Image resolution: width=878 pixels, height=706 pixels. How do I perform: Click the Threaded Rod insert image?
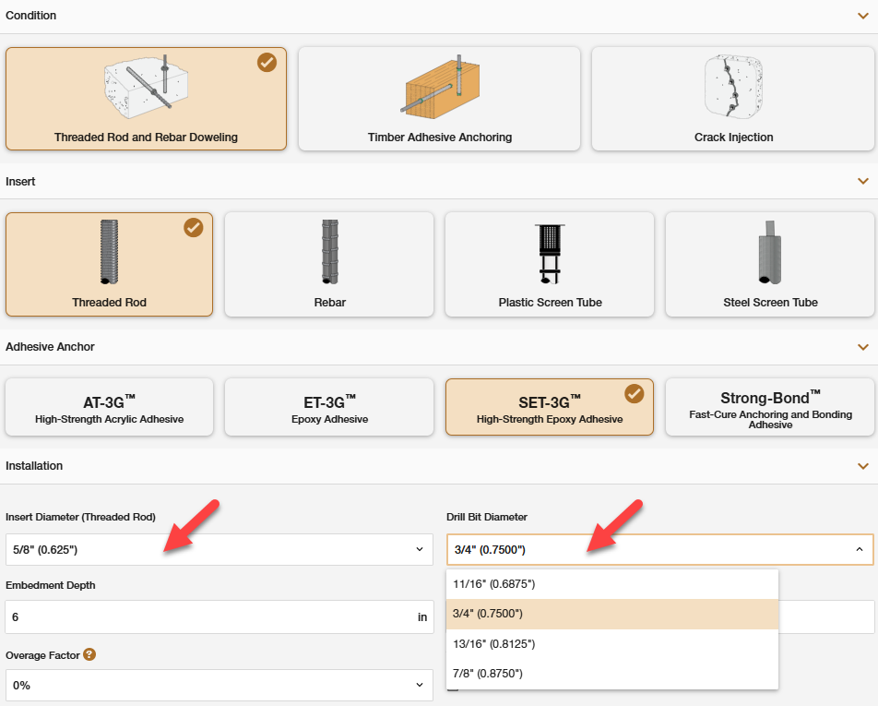tap(110, 252)
